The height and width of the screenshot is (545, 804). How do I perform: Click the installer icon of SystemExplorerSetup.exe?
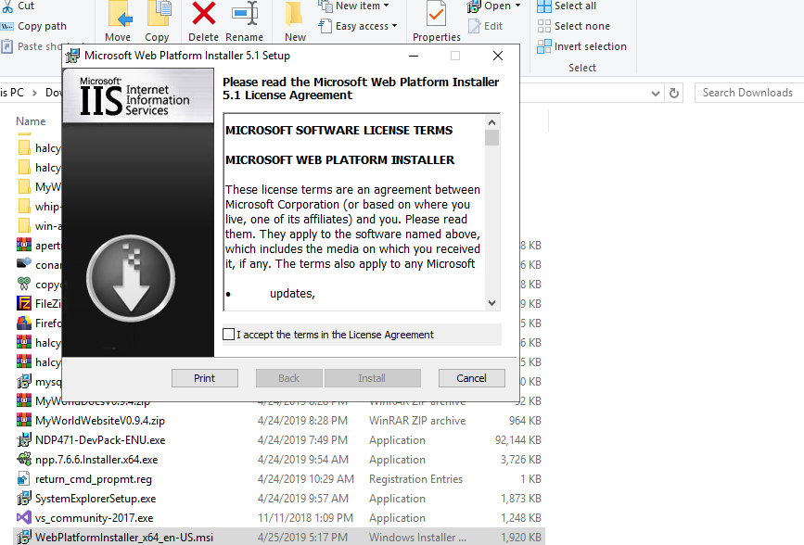point(23,499)
